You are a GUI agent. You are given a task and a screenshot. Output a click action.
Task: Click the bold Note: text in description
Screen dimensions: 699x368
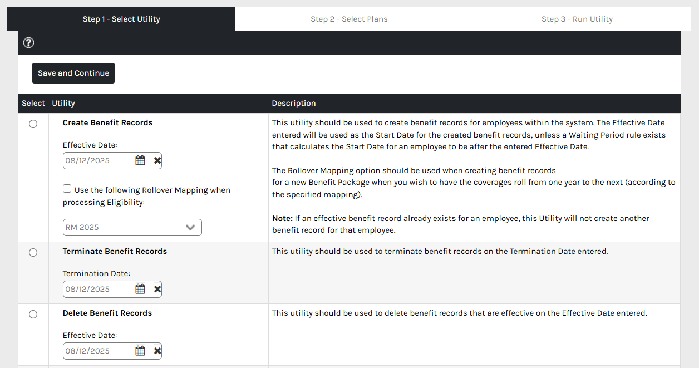[x=282, y=218]
